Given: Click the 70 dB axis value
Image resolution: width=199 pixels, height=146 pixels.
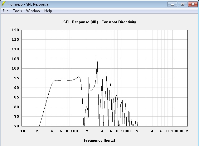Looking at the screenshot, I should pos(16,126).
